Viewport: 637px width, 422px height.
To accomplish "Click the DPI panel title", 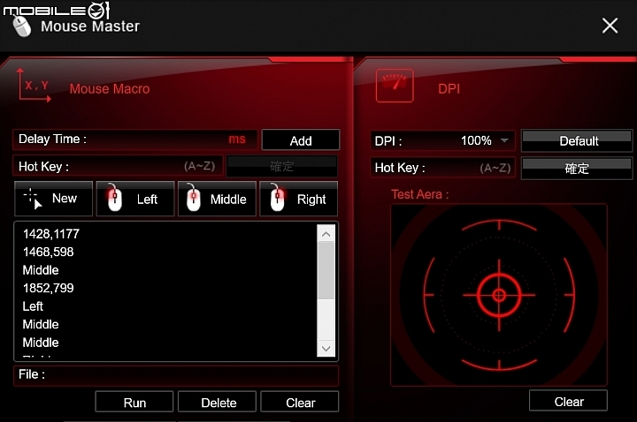I will click(449, 89).
